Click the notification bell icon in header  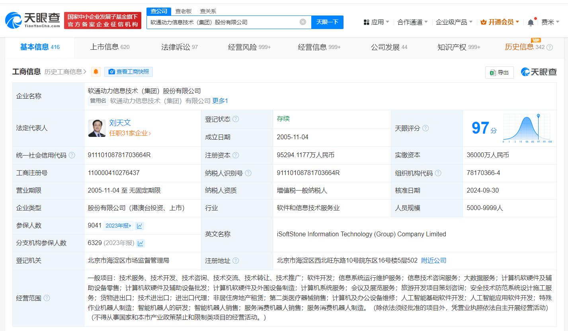coord(531,22)
